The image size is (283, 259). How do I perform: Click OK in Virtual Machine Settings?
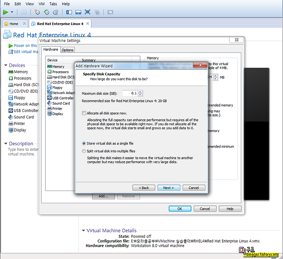pyautogui.click(x=180, y=208)
